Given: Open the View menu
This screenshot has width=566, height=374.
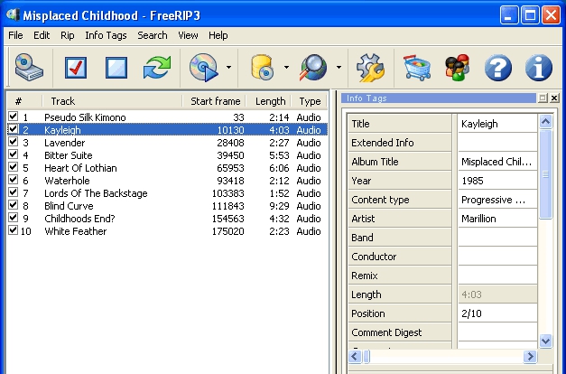Looking at the screenshot, I should (188, 35).
